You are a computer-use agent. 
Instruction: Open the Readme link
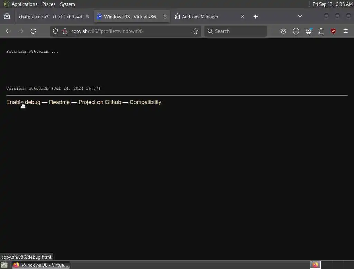point(59,102)
